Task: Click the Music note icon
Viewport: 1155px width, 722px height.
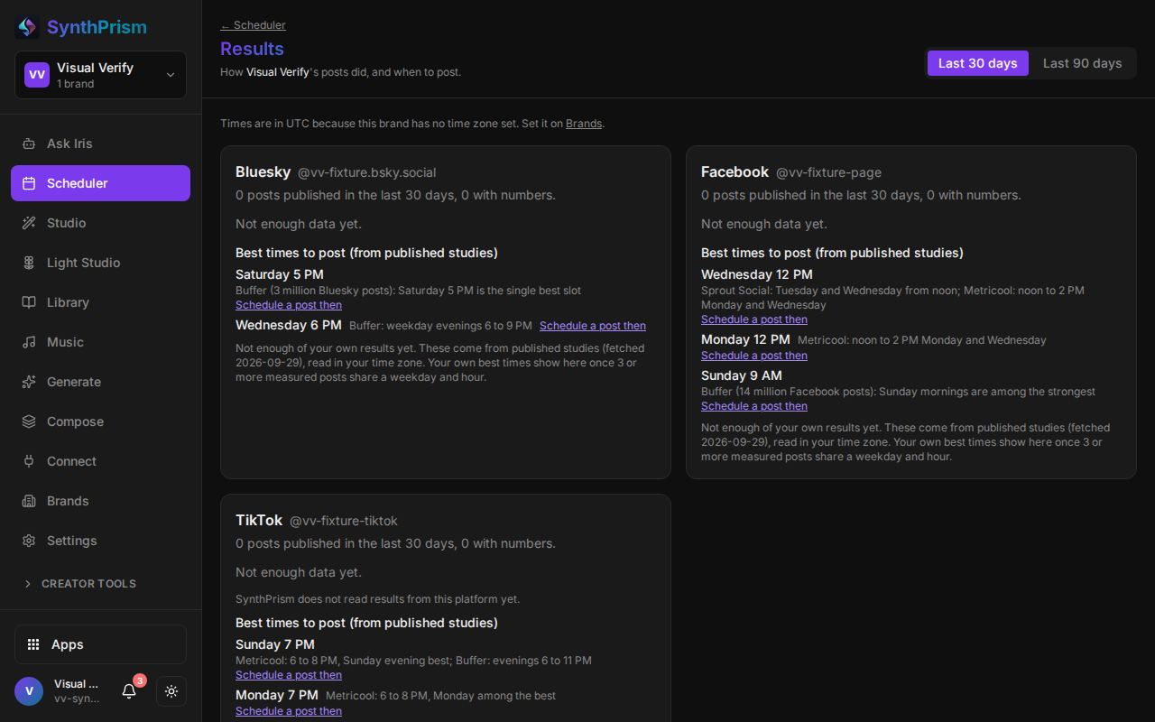Action: tap(29, 342)
